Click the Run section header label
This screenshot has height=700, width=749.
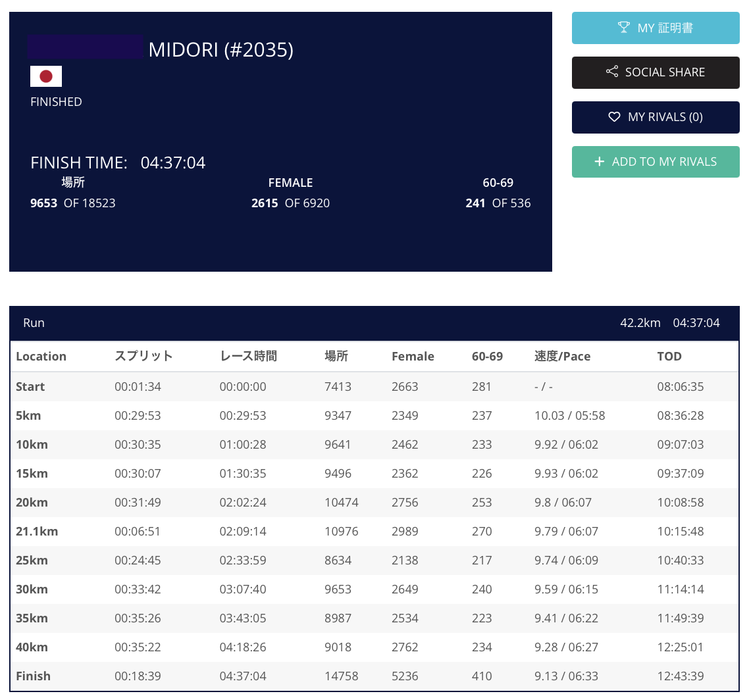click(x=34, y=323)
